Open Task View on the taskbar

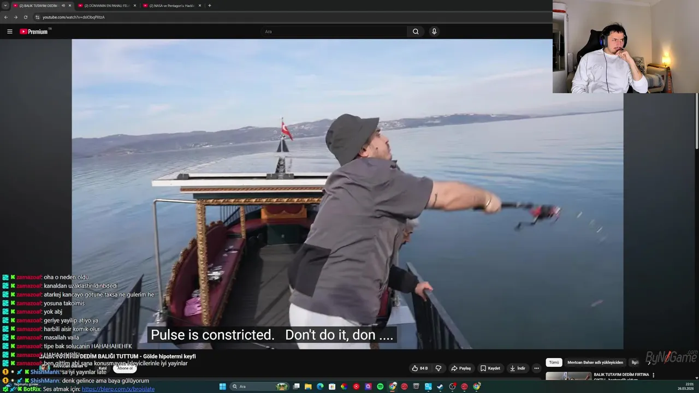[296, 386]
